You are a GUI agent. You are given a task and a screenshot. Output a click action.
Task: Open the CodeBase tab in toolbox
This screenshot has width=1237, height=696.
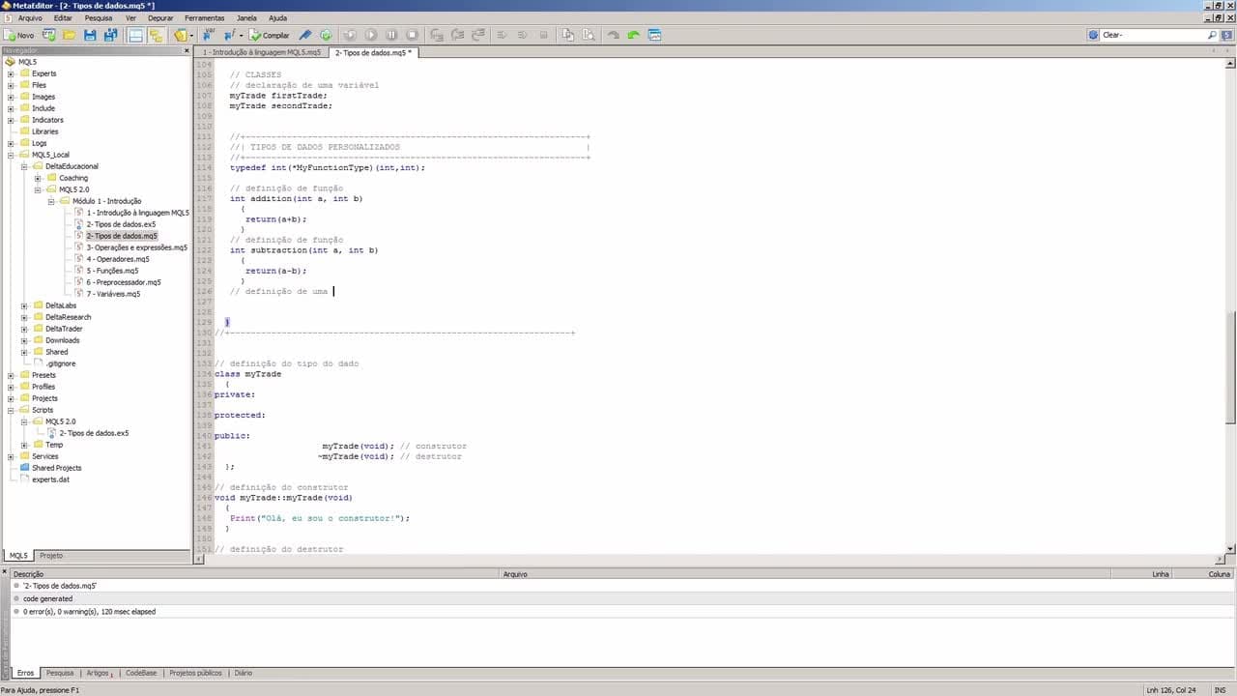pyautogui.click(x=141, y=673)
